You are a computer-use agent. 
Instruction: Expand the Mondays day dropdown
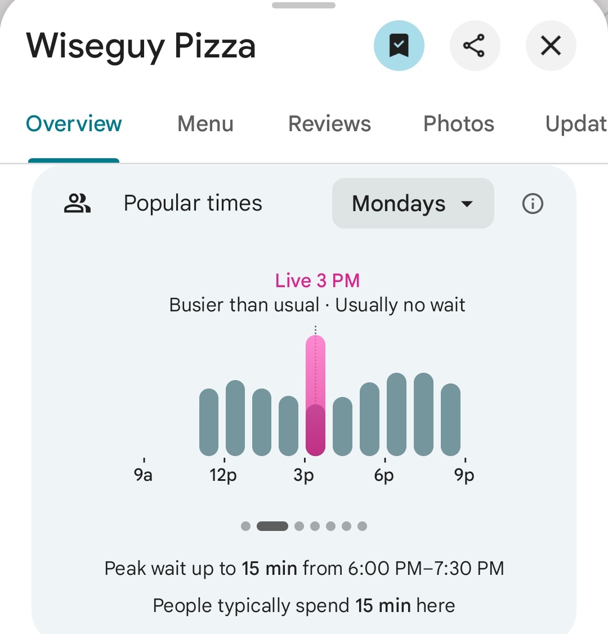(x=413, y=203)
